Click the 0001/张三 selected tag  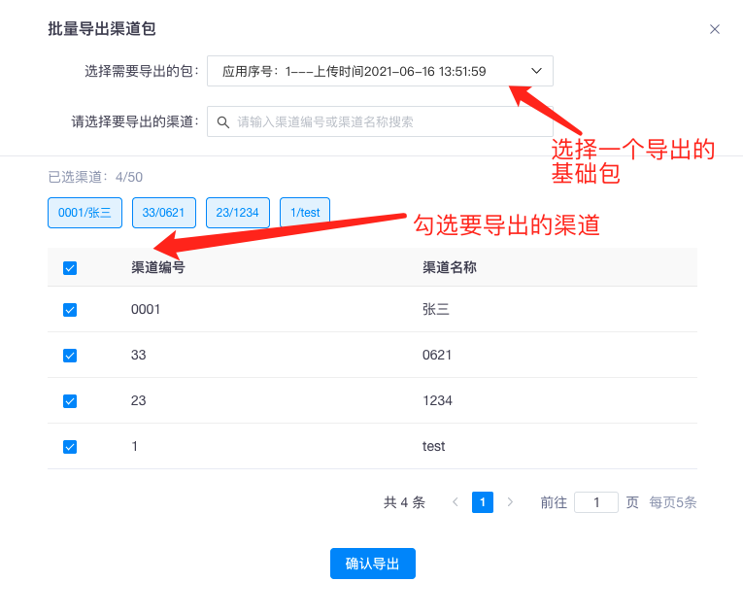84,213
